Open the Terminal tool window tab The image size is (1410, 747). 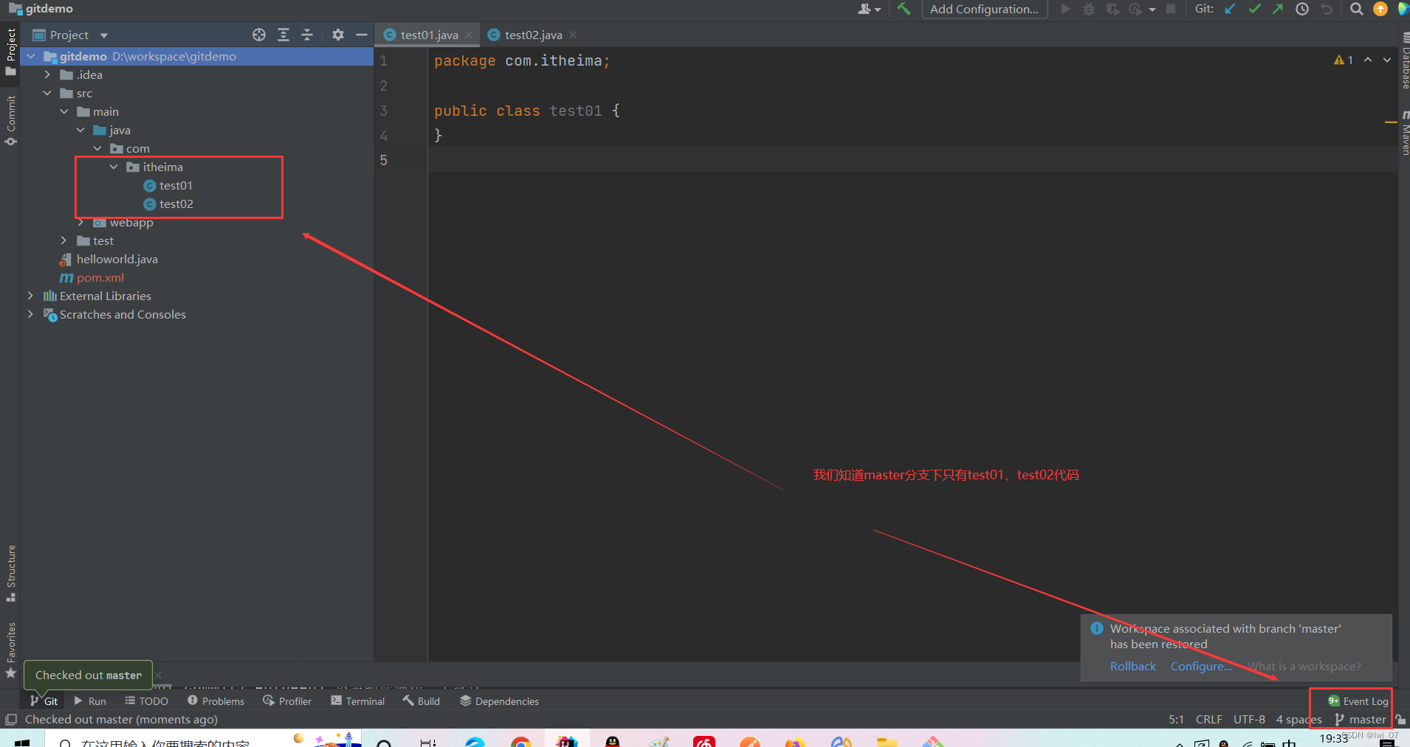358,701
